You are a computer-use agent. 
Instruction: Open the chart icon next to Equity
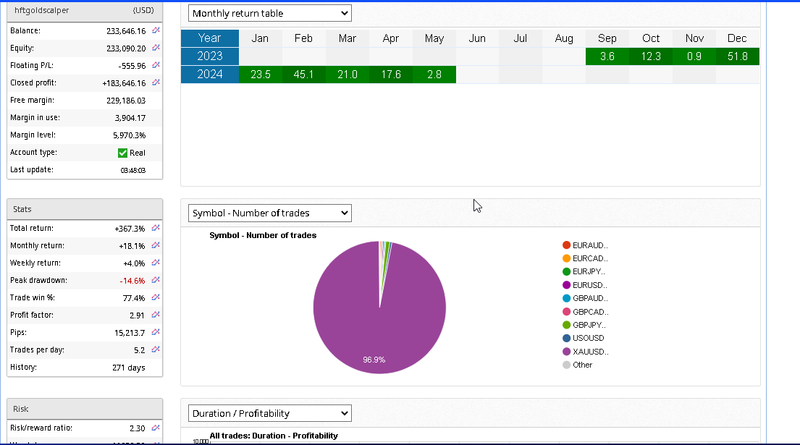click(156, 48)
